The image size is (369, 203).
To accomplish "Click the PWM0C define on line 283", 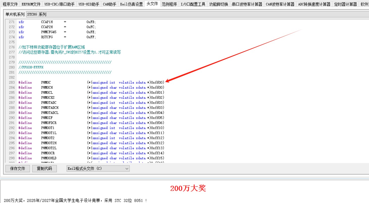I will pyautogui.click(x=46, y=82).
